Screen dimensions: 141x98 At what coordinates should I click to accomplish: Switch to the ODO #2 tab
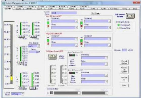coord(18,9)
